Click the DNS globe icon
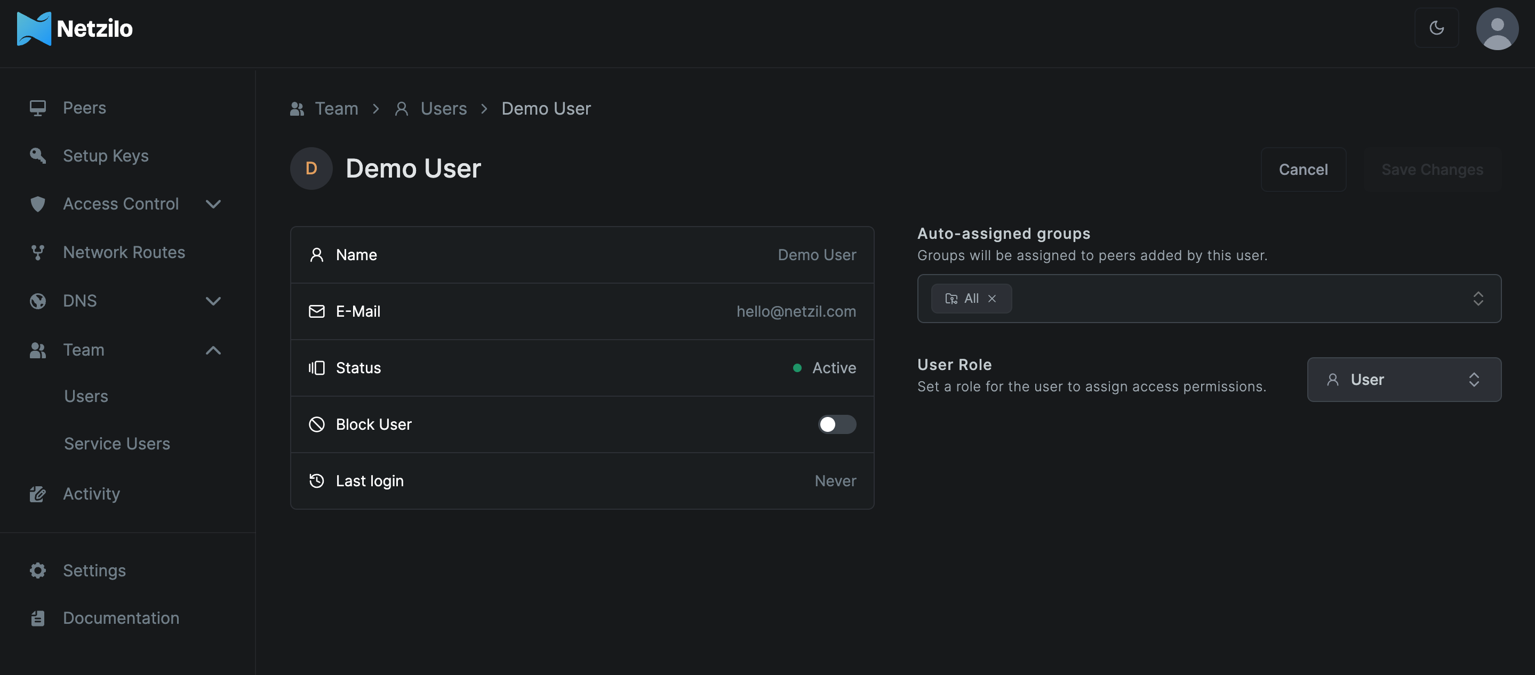1535x675 pixels. coord(37,301)
